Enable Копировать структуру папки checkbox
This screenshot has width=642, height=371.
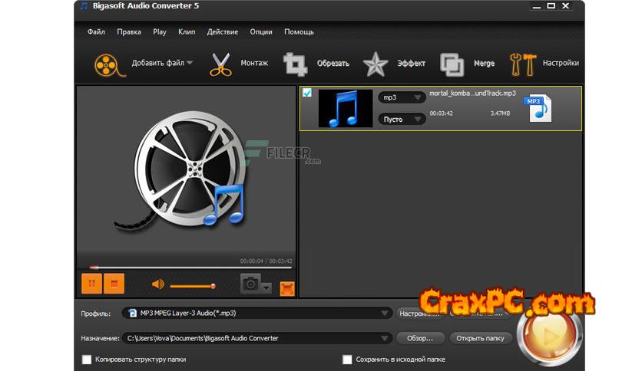coord(87,359)
